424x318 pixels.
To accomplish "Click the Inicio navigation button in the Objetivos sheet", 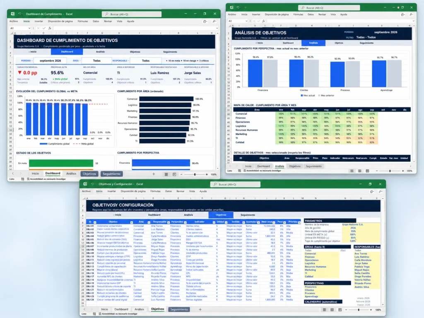I will point(117,215).
